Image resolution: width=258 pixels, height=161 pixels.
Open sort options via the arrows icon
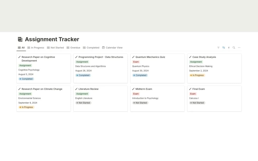tap(223, 48)
